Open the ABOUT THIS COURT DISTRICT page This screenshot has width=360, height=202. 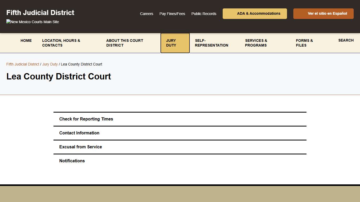coord(125,43)
